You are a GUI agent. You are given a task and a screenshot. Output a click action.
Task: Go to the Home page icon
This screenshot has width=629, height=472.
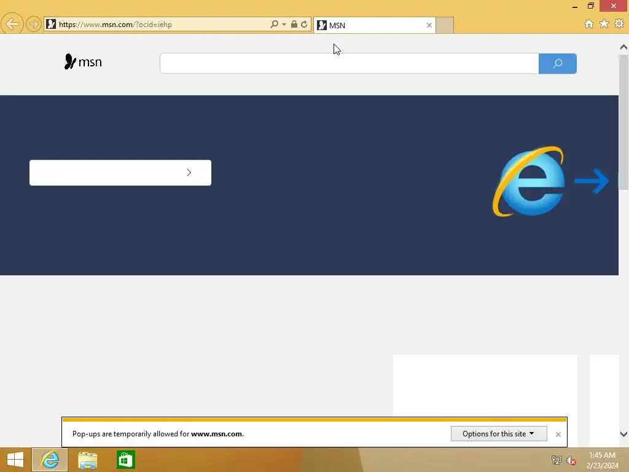(x=589, y=24)
